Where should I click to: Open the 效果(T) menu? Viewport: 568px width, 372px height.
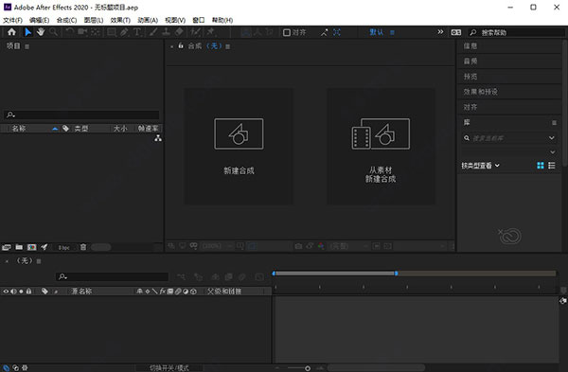click(x=120, y=20)
